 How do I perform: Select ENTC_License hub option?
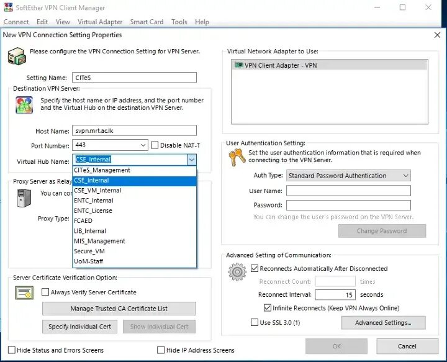tap(134, 210)
